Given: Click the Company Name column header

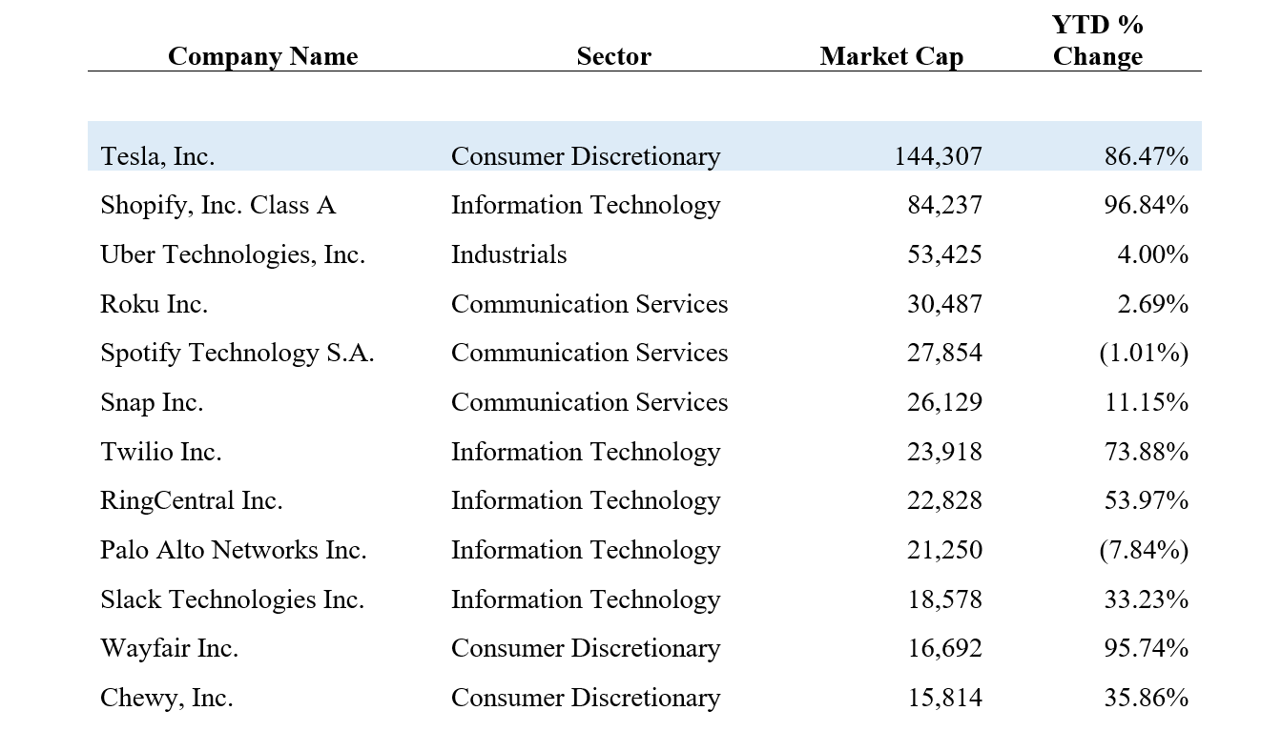Looking at the screenshot, I should pos(262,57).
